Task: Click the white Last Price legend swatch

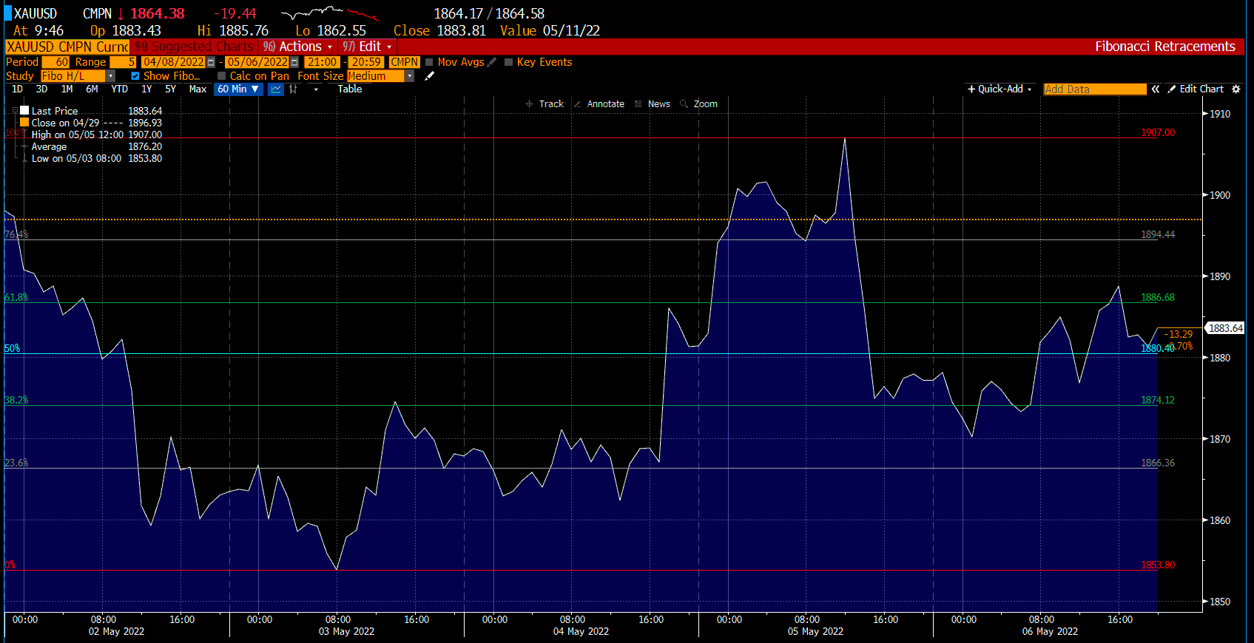Action: (x=24, y=111)
